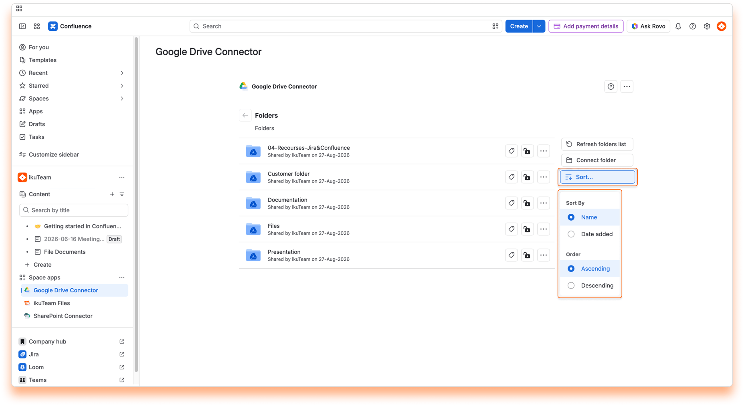The height and width of the screenshot is (406, 744).
Task: Select Name sort option
Action: pyautogui.click(x=590, y=217)
